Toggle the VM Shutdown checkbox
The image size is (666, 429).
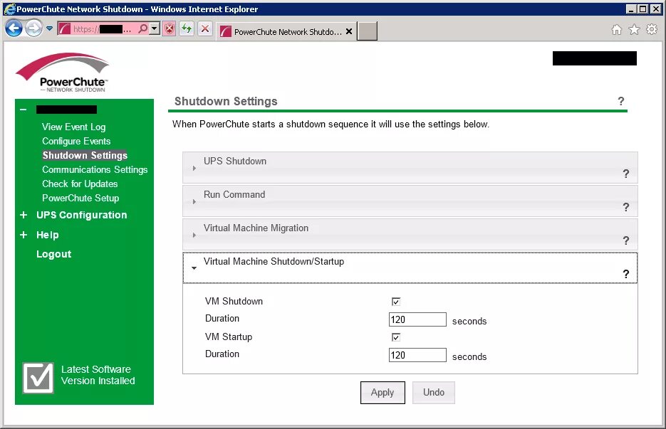pos(396,302)
